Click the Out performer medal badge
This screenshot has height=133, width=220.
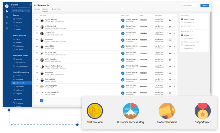point(203,111)
